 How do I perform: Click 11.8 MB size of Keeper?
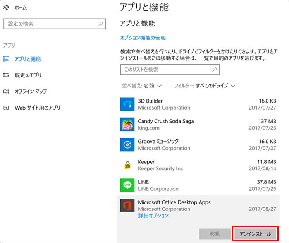pos(267,162)
